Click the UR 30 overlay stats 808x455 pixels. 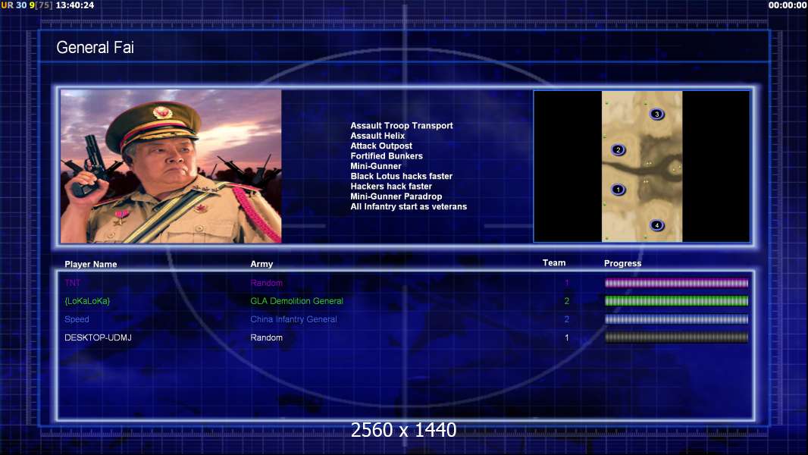pyautogui.click(x=14, y=5)
